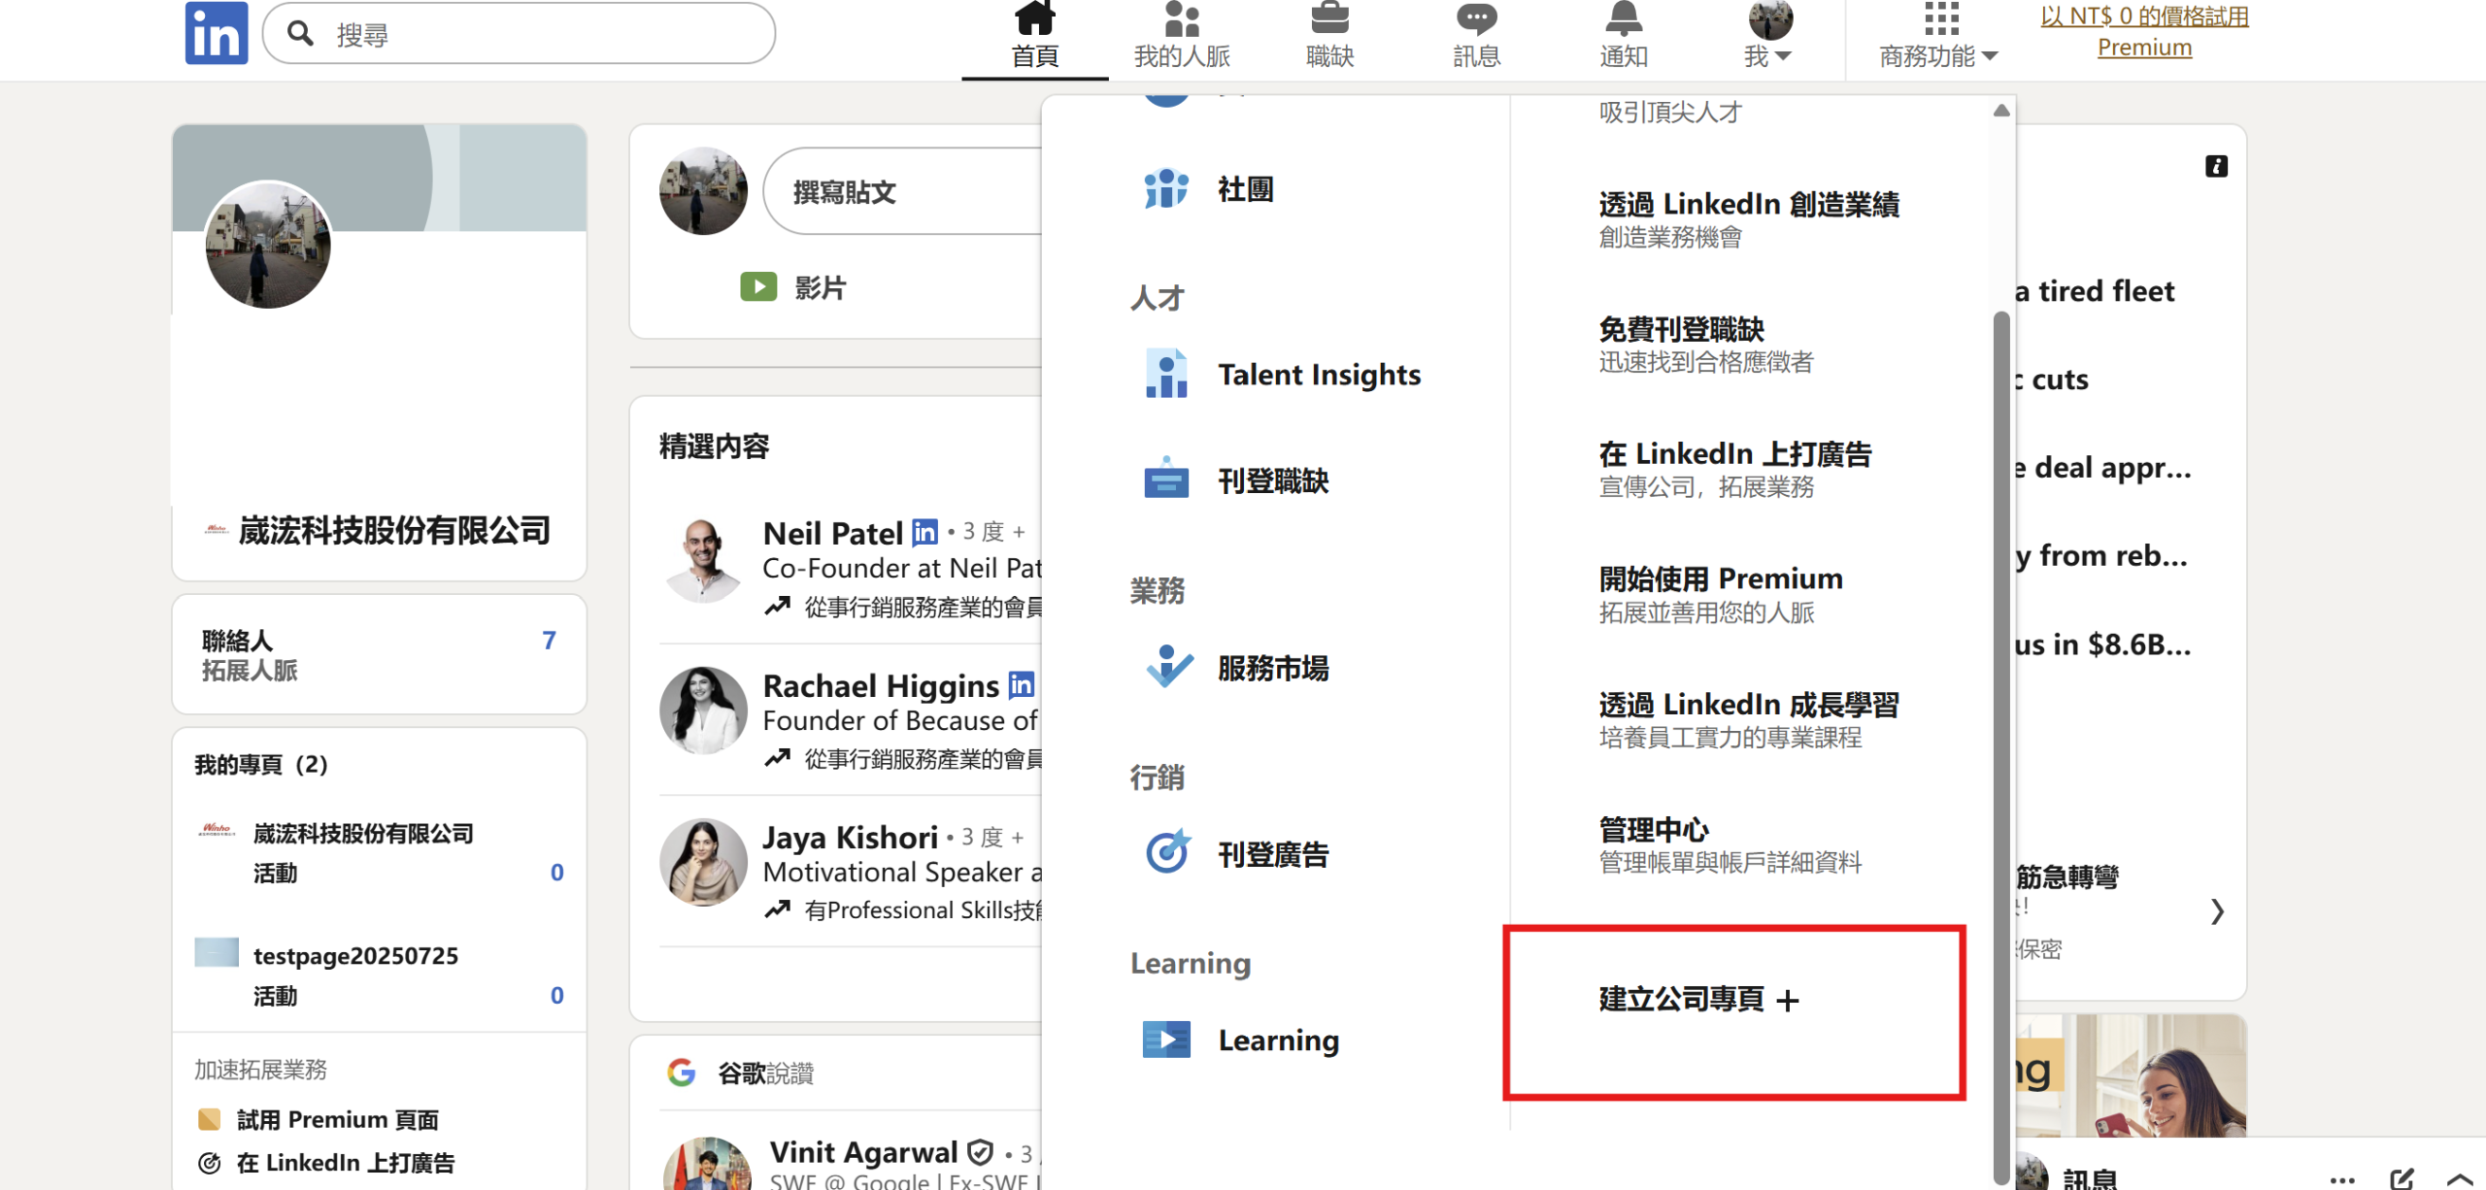Image resolution: width=2486 pixels, height=1190 pixels.
Task: Click the compose message pencil icon
Action: click(2402, 1178)
